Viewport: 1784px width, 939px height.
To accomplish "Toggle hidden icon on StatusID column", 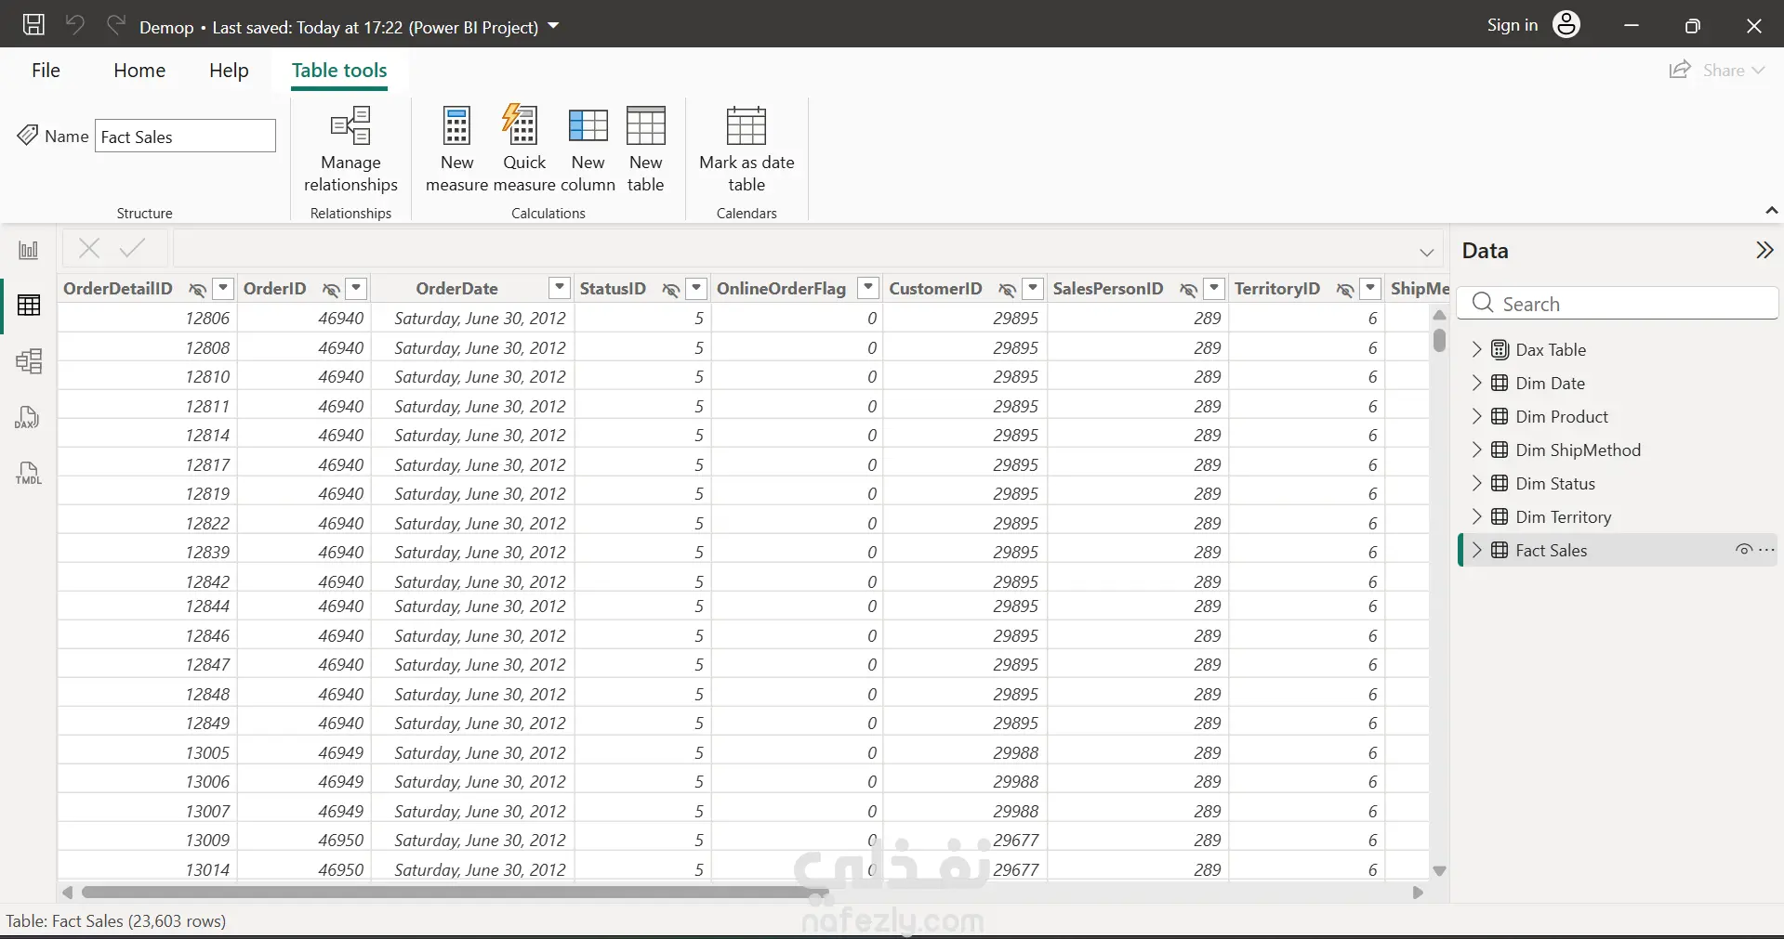I will coord(670,289).
